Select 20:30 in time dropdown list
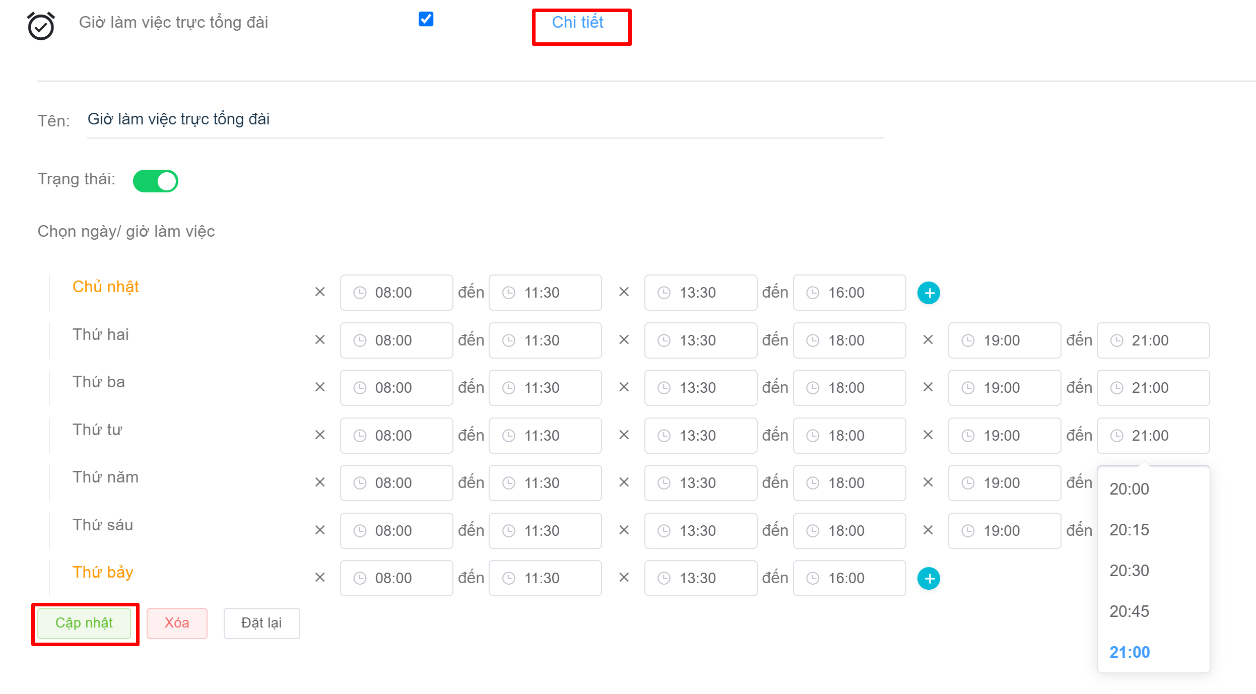1256x694 pixels. coord(1129,571)
